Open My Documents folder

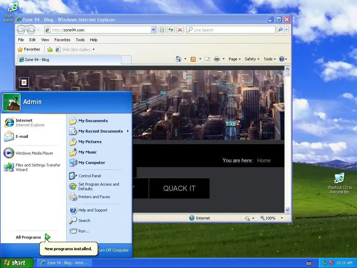[x=99, y=121]
